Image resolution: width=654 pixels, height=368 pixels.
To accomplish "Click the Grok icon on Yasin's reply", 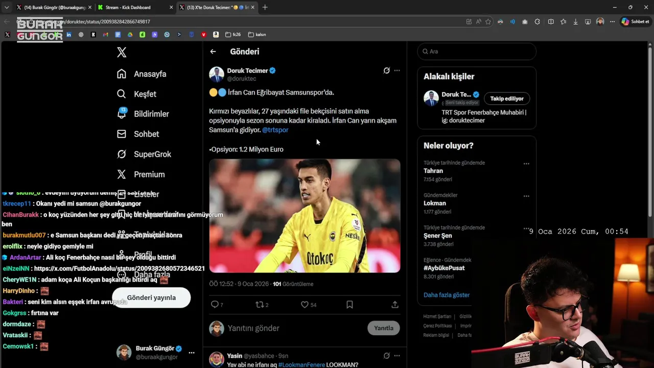I will pyautogui.click(x=387, y=356).
